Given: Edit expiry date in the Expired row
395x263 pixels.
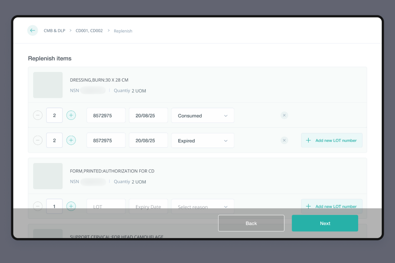Looking at the screenshot, I should tap(148, 140).
